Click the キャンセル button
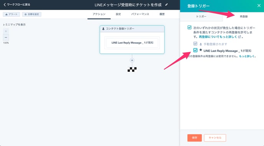264x146 pixels. (215, 138)
